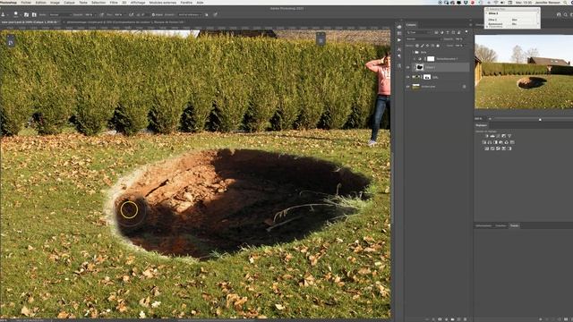Add a Threshold adjustment
The image size is (573, 322).
[x=498, y=148]
